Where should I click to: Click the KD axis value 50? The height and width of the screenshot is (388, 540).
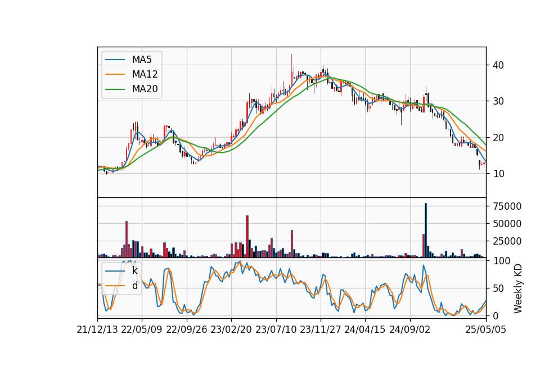tap(498, 288)
